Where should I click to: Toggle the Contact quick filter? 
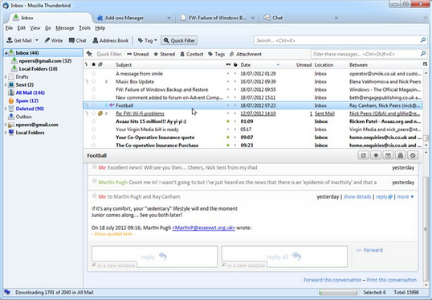(192, 54)
